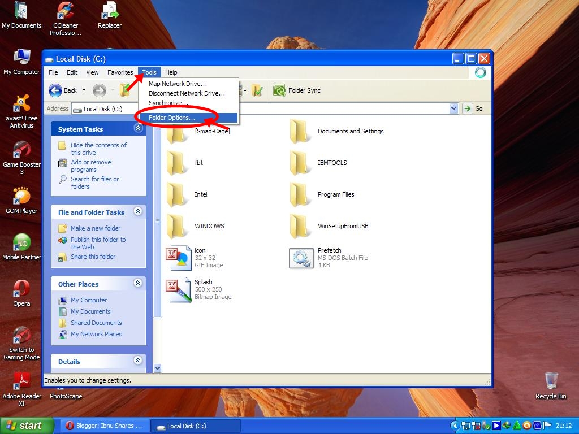Click Publish this folder to the Web
Image resolution: width=579 pixels, height=434 pixels.
[98, 243]
